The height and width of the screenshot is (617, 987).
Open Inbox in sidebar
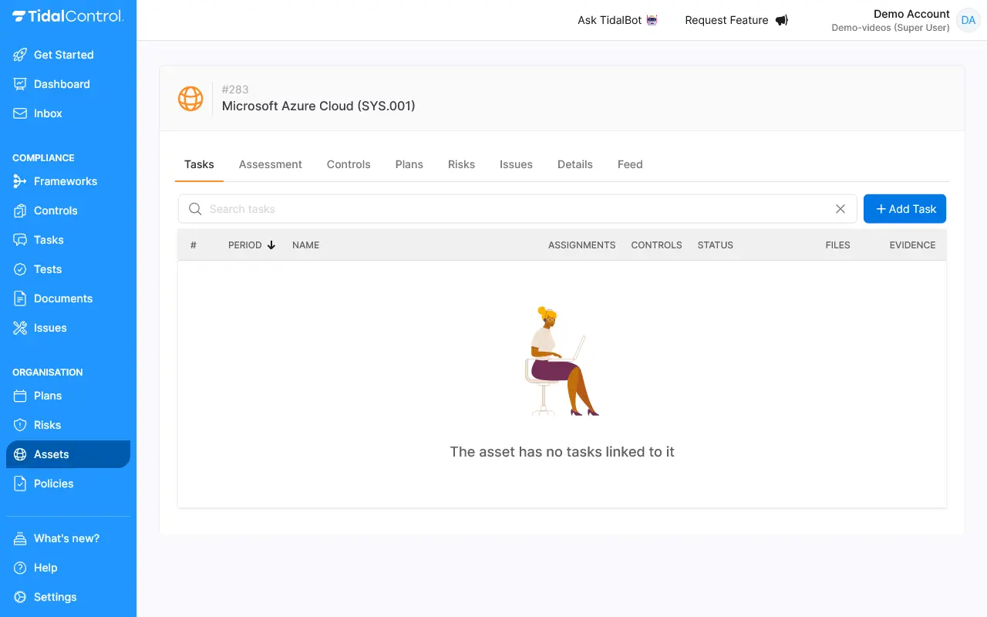click(x=48, y=113)
